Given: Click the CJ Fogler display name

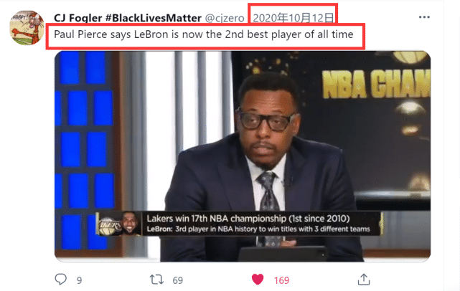Looking at the screenshot, I should click(x=78, y=18).
